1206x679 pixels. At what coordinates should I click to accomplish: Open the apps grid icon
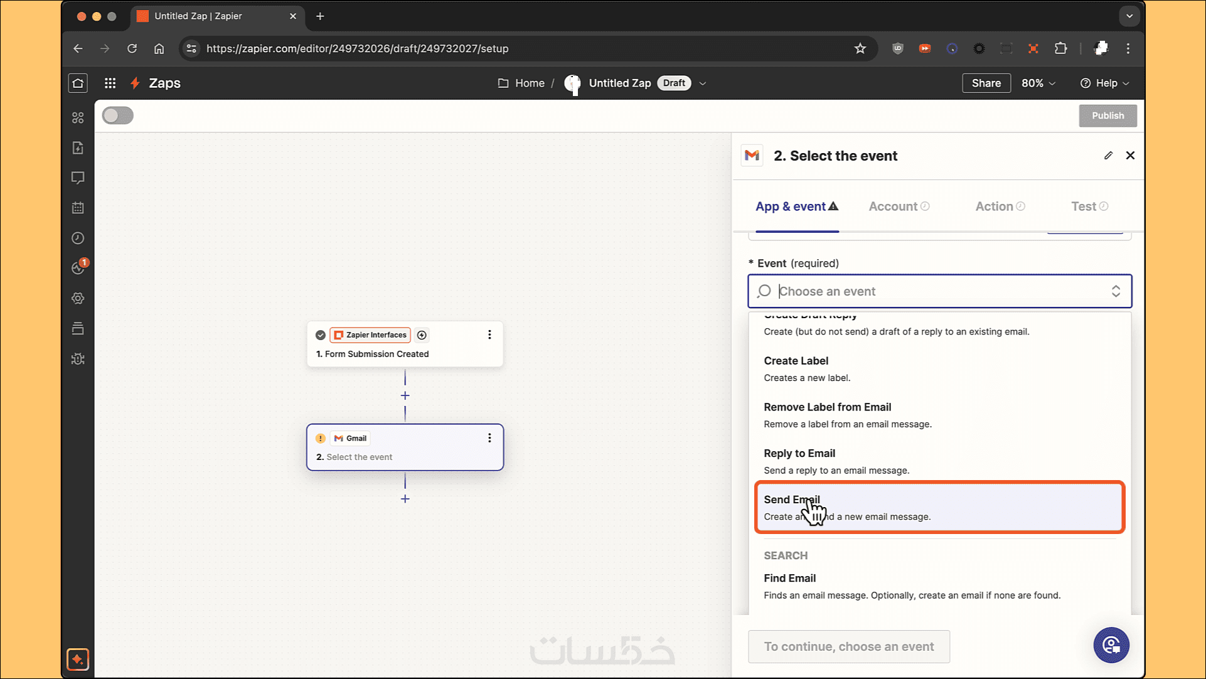110,83
